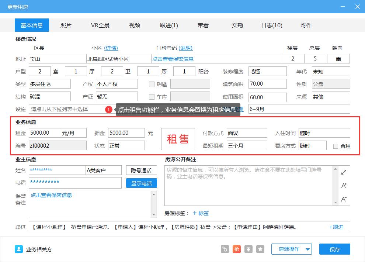Open the 房源操作 dropdown
365x262 pixels.
[x=291, y=249]
